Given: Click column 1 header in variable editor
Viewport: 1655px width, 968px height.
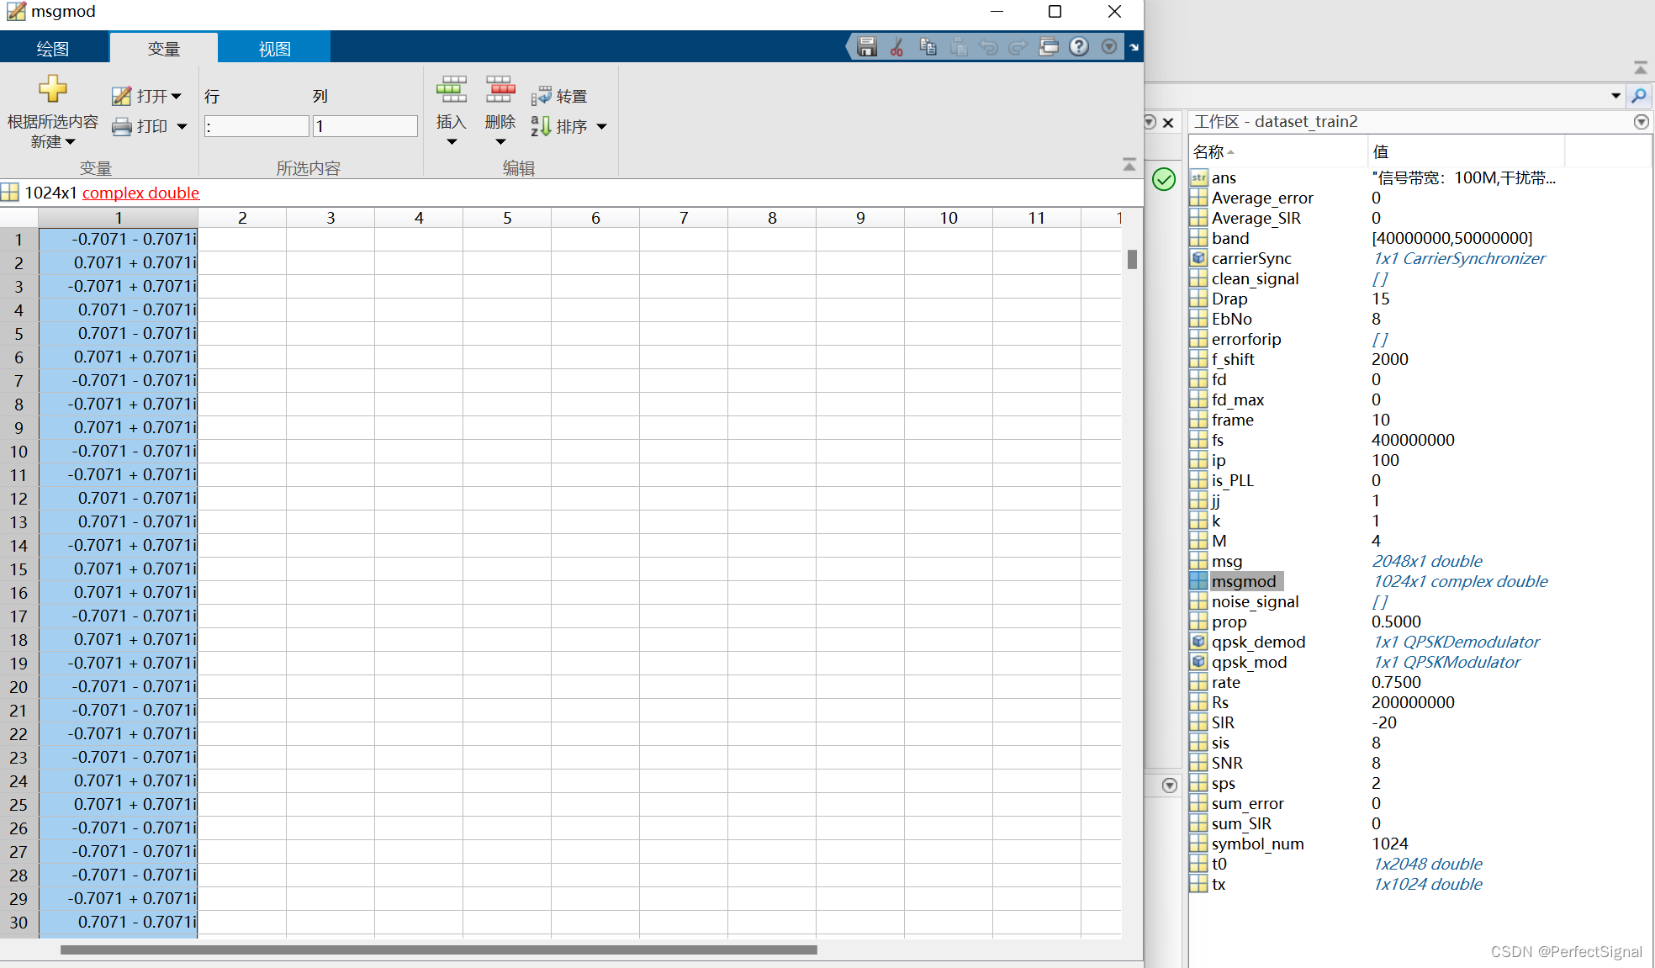Looking at the screenshot, I should coord(118,218).
